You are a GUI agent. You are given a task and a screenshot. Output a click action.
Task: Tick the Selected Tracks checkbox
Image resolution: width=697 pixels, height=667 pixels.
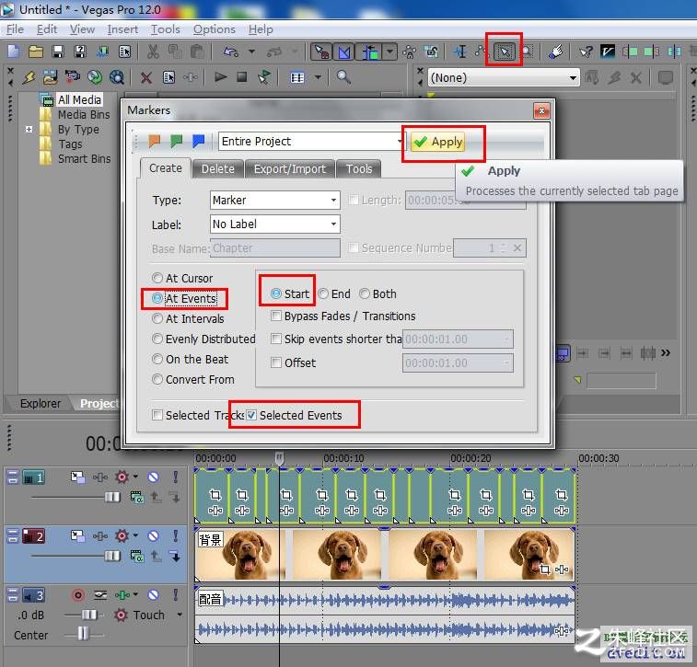pyautogui.click(x=157, y=415)
